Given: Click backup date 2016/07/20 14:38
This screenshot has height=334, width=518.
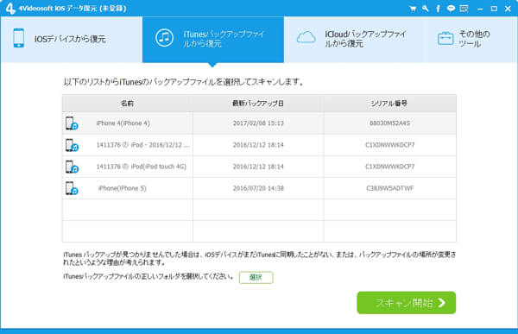Looking at the screenshot, I should click(x=258, y=188).
